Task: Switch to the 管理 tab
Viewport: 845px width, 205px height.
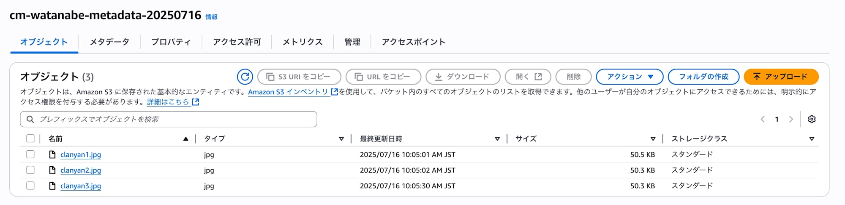Action: coord(352,42)
